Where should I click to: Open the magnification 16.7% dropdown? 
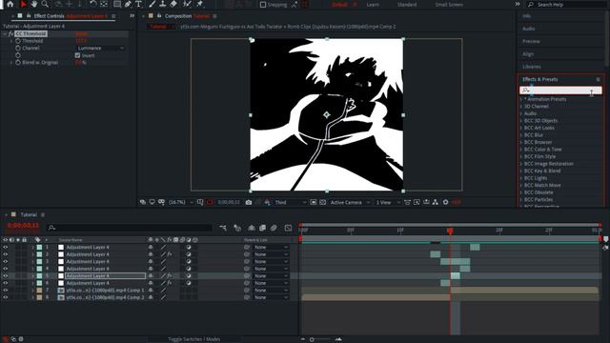pos(180,202)
